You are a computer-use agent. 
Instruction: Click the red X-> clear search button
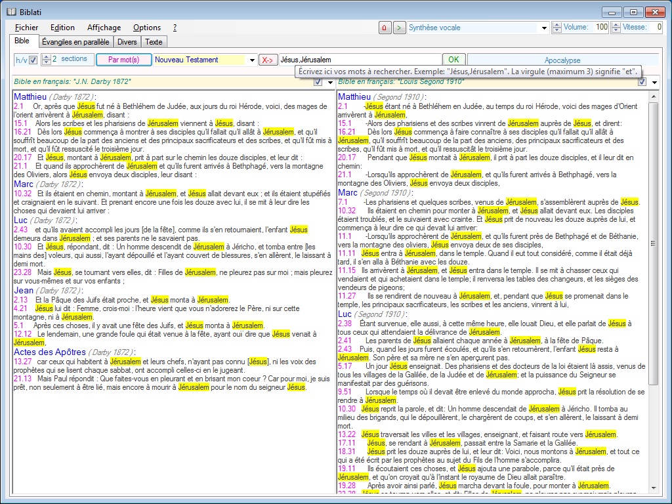(268, 60)
